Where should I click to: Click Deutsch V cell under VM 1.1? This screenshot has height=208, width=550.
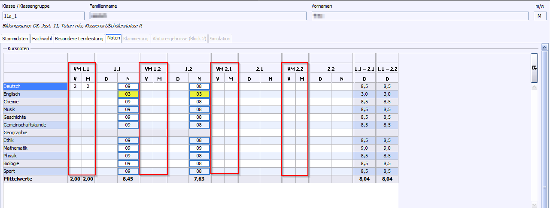pyautogui.click(x=75, y=86)
